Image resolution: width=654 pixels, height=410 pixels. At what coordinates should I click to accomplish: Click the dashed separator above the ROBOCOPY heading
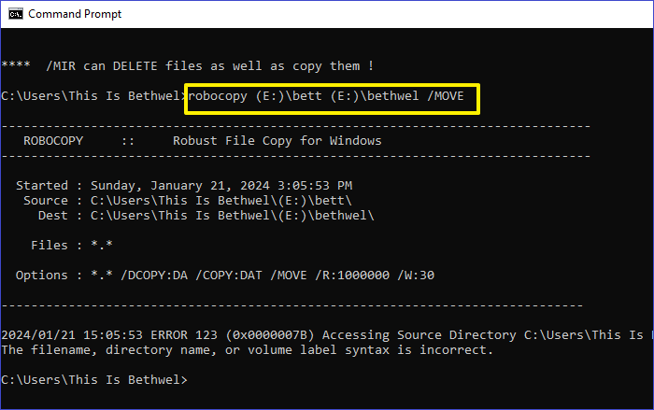(x=295, y=125)
